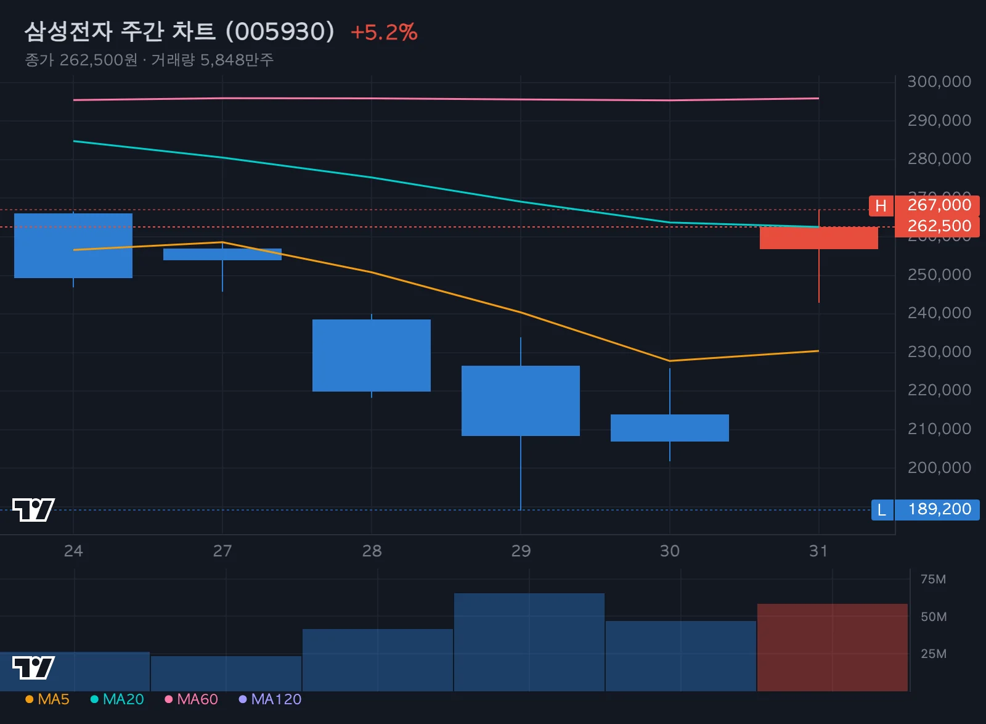Screen dimensions: 986x724
Task: Click the date label 27 on time axis
Action: (222, 551)
